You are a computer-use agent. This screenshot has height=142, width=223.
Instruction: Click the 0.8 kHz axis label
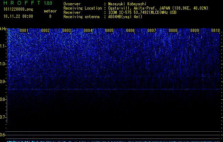[3, 99]
